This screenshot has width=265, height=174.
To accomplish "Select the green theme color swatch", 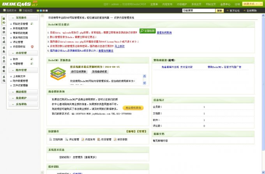I will pos(38,11).
